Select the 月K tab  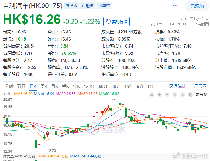tap(55, 86)
